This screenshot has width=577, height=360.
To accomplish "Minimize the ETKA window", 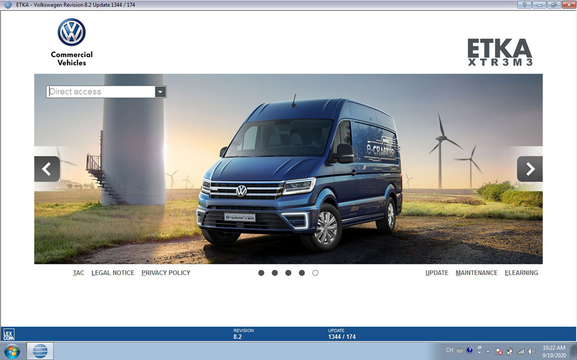I will click(539, 5).
